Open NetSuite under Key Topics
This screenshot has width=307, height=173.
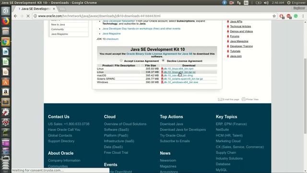click(x=222, y=130)
